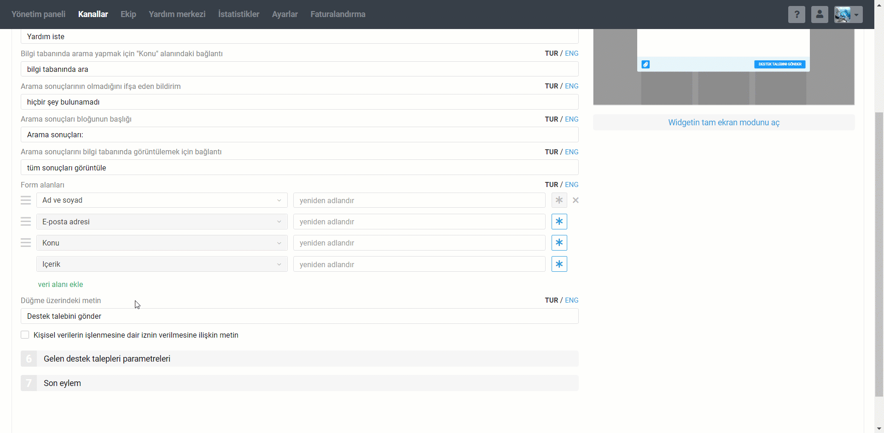
Task: Click the drag handle beside Konu
Action: (x=26, y=243)
